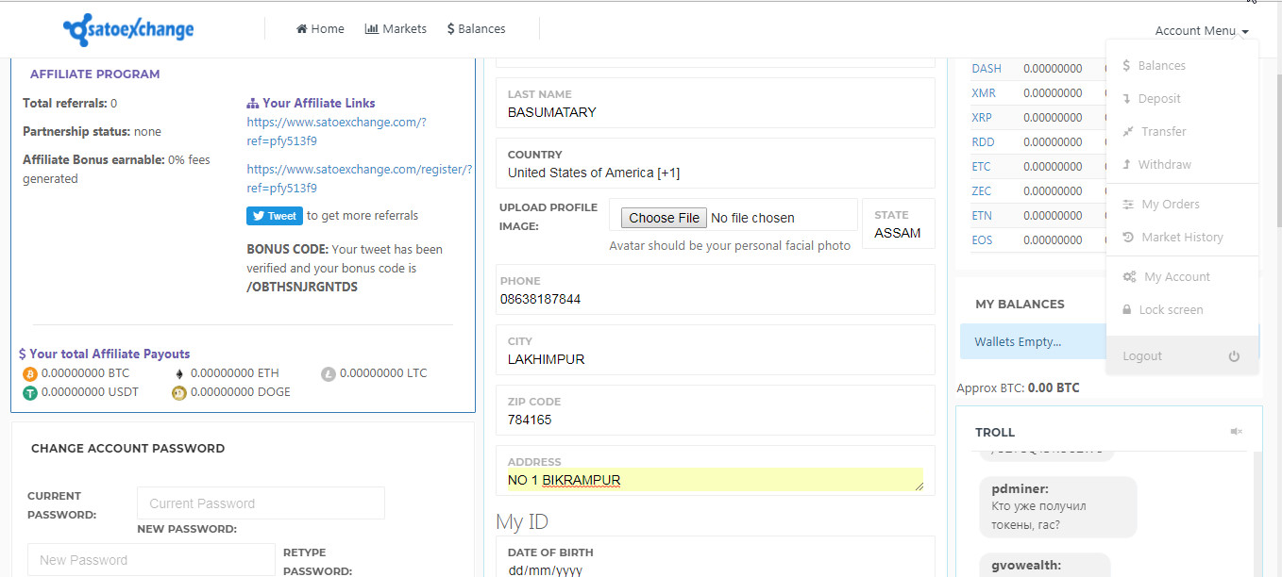Click the Litecoin icon in payouts

pos(329,373)
